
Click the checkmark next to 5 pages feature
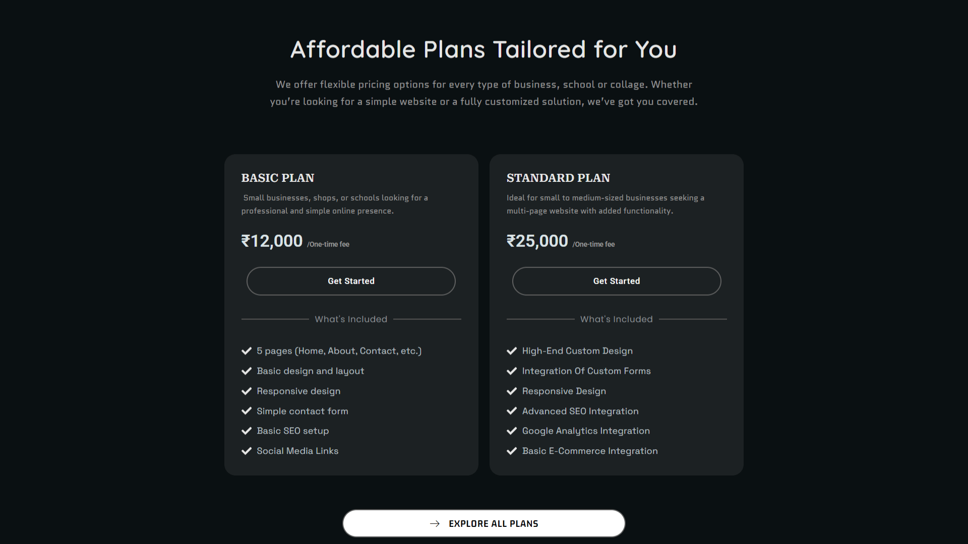(x=247, y=351)
